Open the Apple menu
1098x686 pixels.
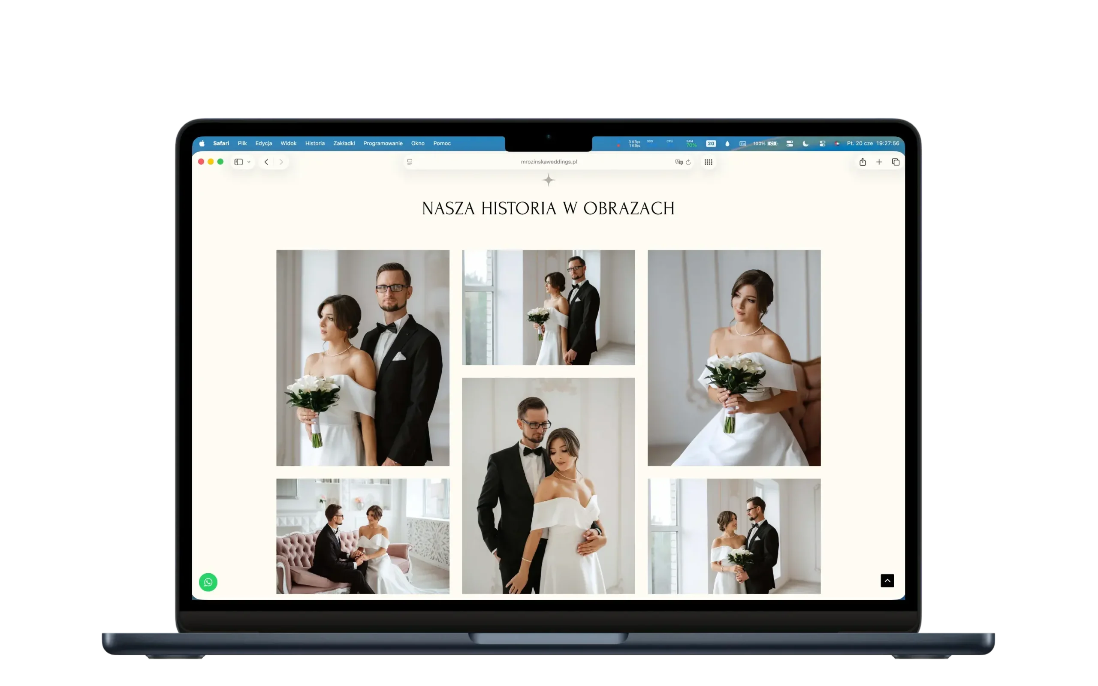click(x=202, y=143)
